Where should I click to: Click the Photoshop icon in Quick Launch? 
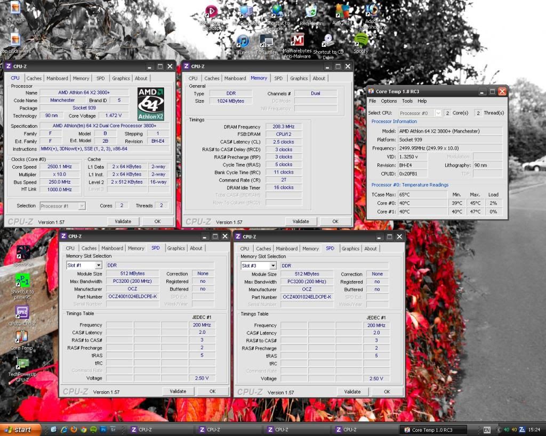103,430
